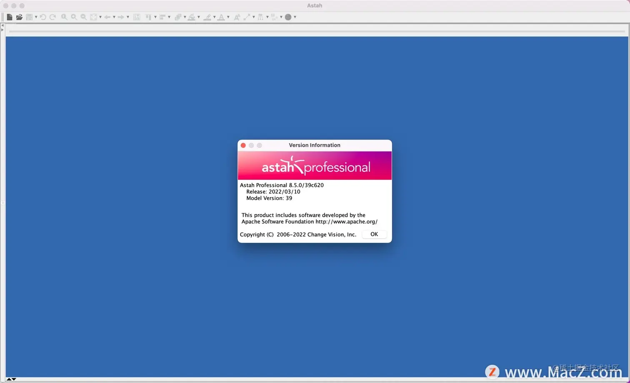Reset zoom to 100% magnifier
The image size is (630, 383).
(64, 17)
